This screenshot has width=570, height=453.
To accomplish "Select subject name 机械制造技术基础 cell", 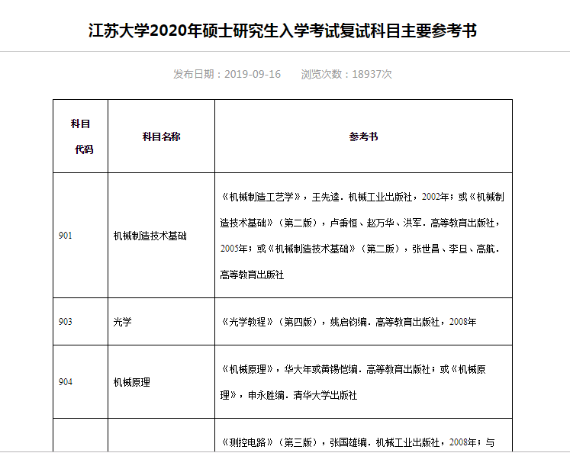I will click(x=162, y=236).
